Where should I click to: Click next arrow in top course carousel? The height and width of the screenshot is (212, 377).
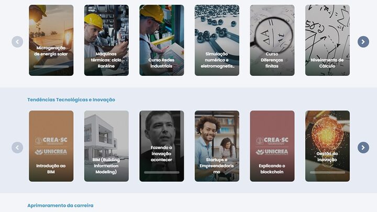click(x=363, y=42)
